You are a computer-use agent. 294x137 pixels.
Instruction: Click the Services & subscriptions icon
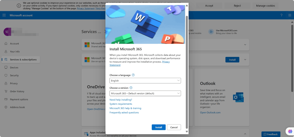6,60
